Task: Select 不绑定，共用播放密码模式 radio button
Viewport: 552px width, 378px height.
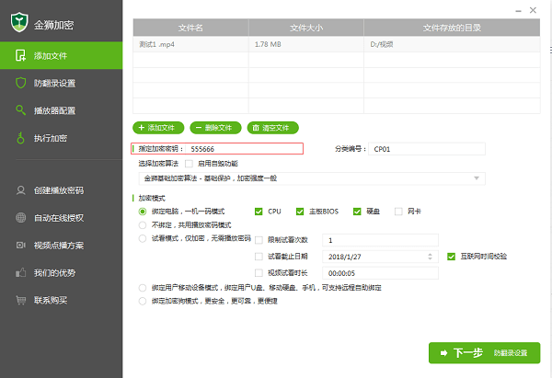Action: tap(143, 225)
